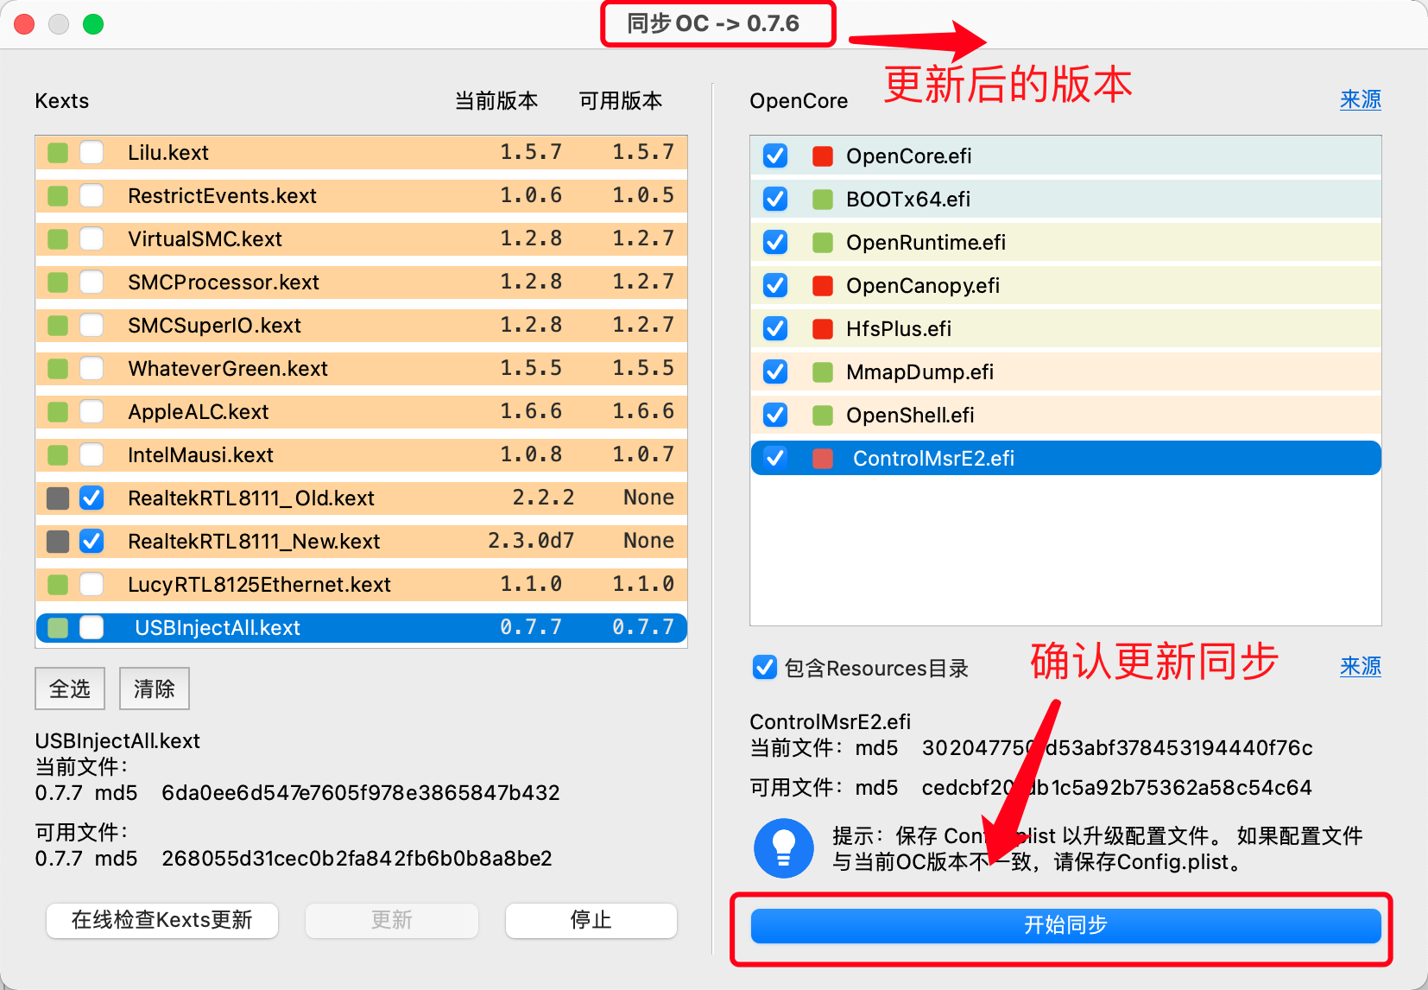Uncheck the BOOTx64.efi checkbox
1428x990 pixels.
[775, 200]
